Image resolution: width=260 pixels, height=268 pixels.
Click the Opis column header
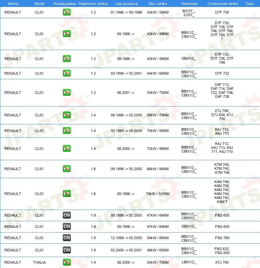point(249,4)
